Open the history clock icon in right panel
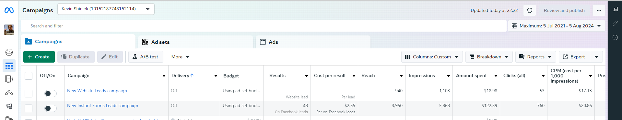 615,37
